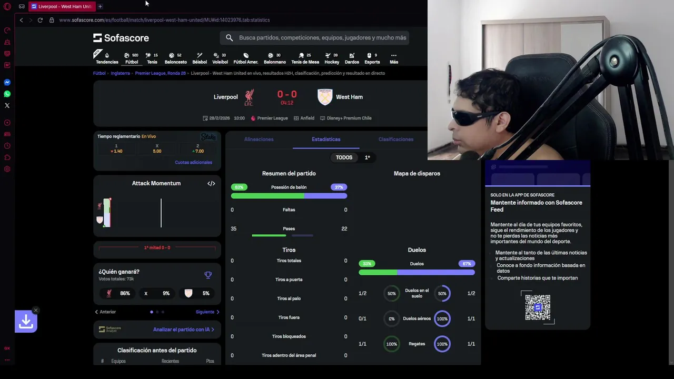Select the Voleibol sport category
This screenshot has width=674, height=379.
click(x=220, y=58)
